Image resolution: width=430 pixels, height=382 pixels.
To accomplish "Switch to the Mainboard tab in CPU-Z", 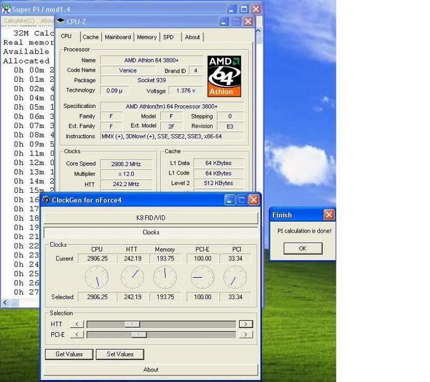I will [118, 37].
